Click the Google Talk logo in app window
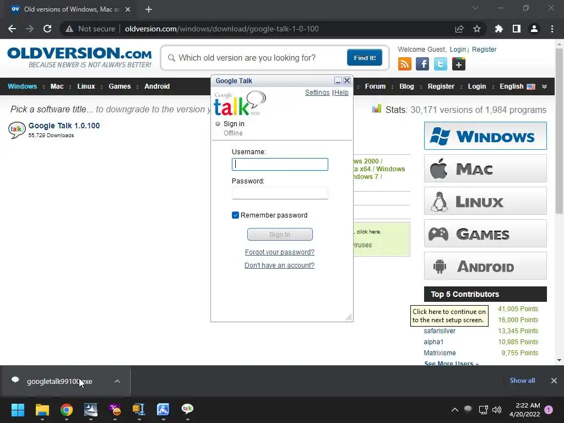The height and width of the screenshot is (423, 564). click(x=240, y=103)
